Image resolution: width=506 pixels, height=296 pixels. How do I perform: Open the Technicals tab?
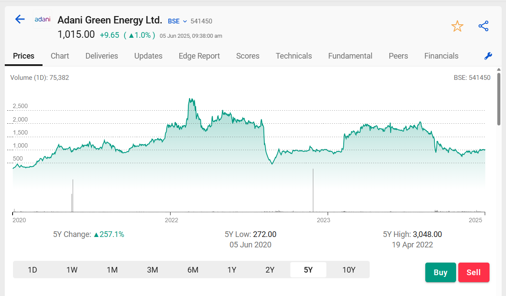coord(294,56)
